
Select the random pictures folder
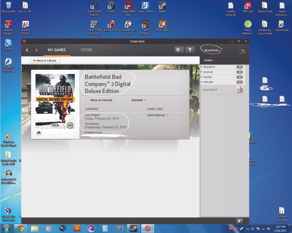282,214
